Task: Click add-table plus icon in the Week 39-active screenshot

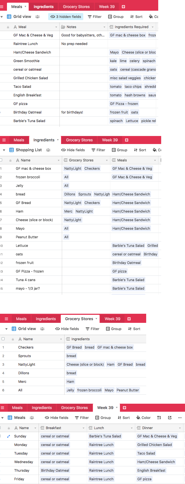Action: [x=124, y=408]
